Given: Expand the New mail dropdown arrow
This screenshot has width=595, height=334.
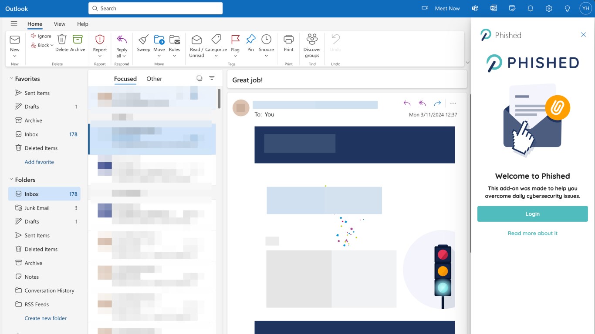Looking at the screenshot, I should (15, 56).
